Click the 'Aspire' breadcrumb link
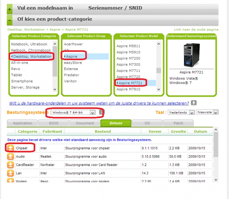The width and height of the screenshot is (229, 199). pyautogui.click(x=55, y=29)
